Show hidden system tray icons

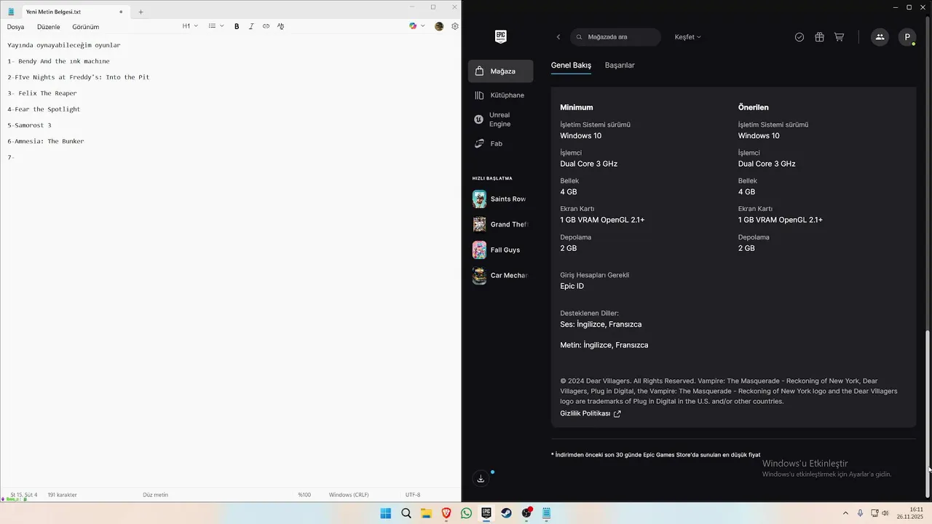point(845,513)
